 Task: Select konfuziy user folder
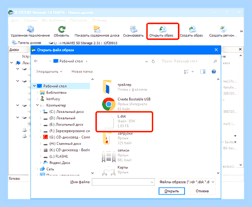tap(53, 99)
